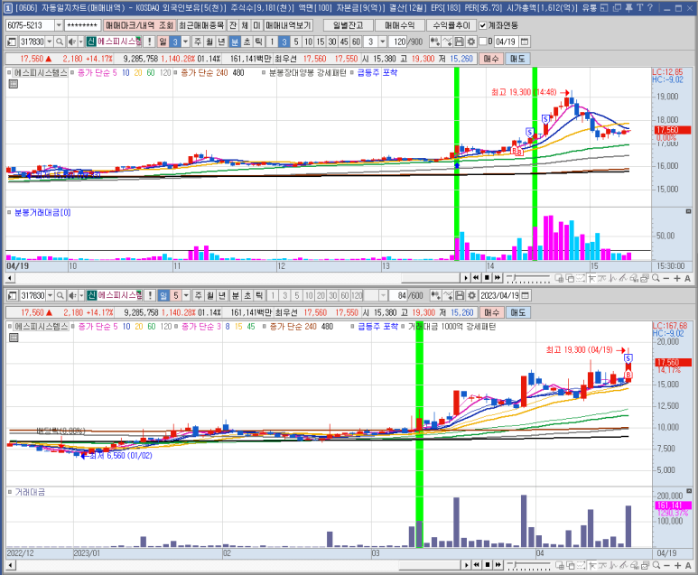Click the speaker icon in the upper toolbar
Viewport: 698px width, 575px height.
[71, 42]
